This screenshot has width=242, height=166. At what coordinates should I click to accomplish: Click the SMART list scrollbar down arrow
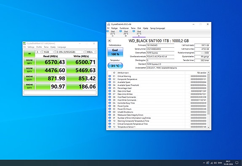pos(208,127)
